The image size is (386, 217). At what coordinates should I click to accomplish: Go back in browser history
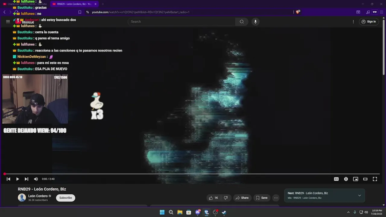click(x=4, y=12)
